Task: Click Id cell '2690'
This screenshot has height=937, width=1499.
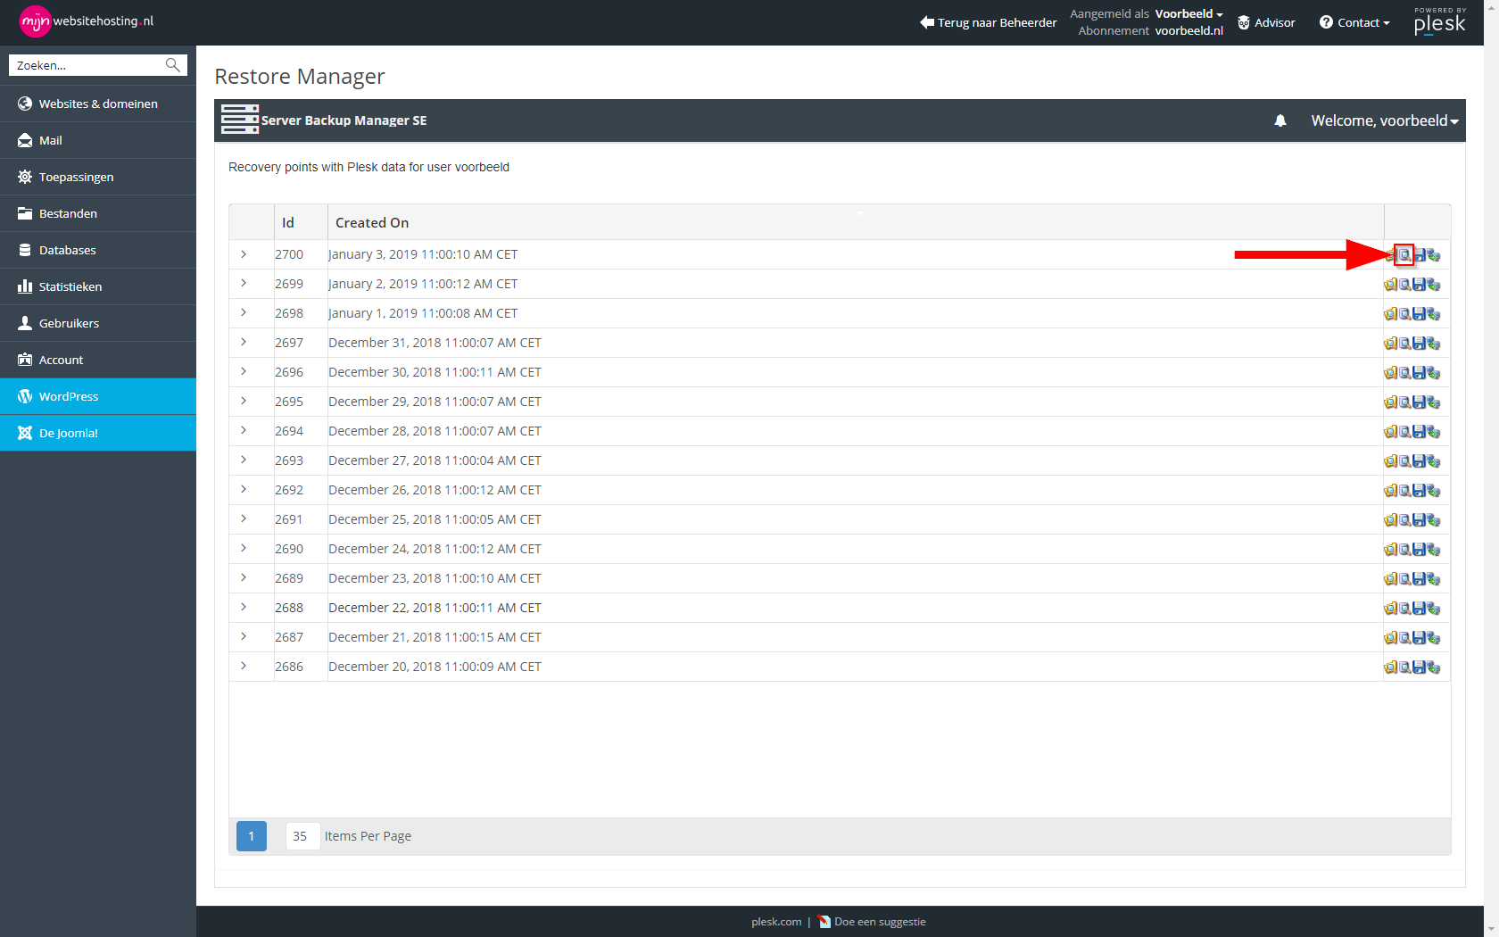Action: click(289, 549)
